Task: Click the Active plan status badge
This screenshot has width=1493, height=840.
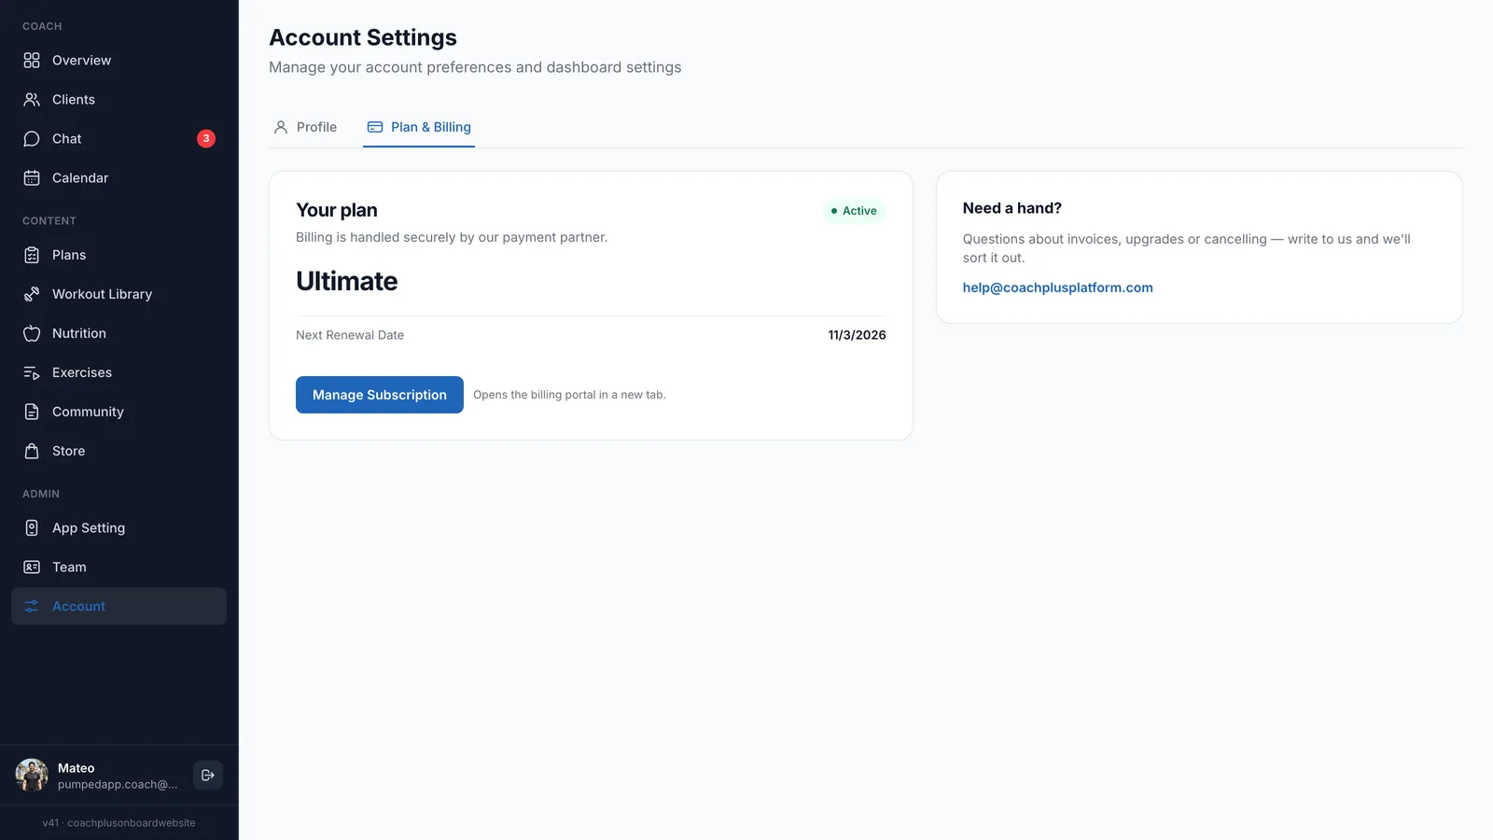Action: (854, 211)
